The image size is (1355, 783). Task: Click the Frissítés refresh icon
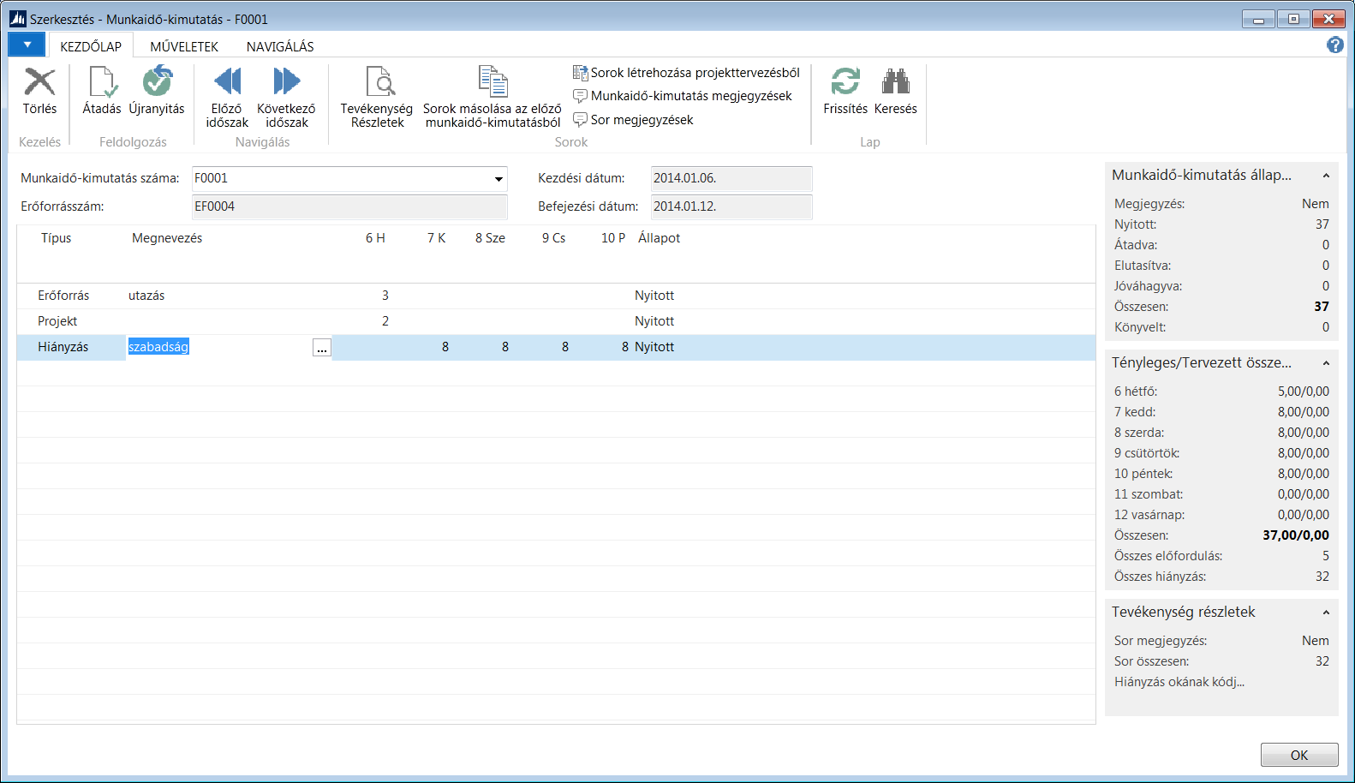click(x=845, y=82)
